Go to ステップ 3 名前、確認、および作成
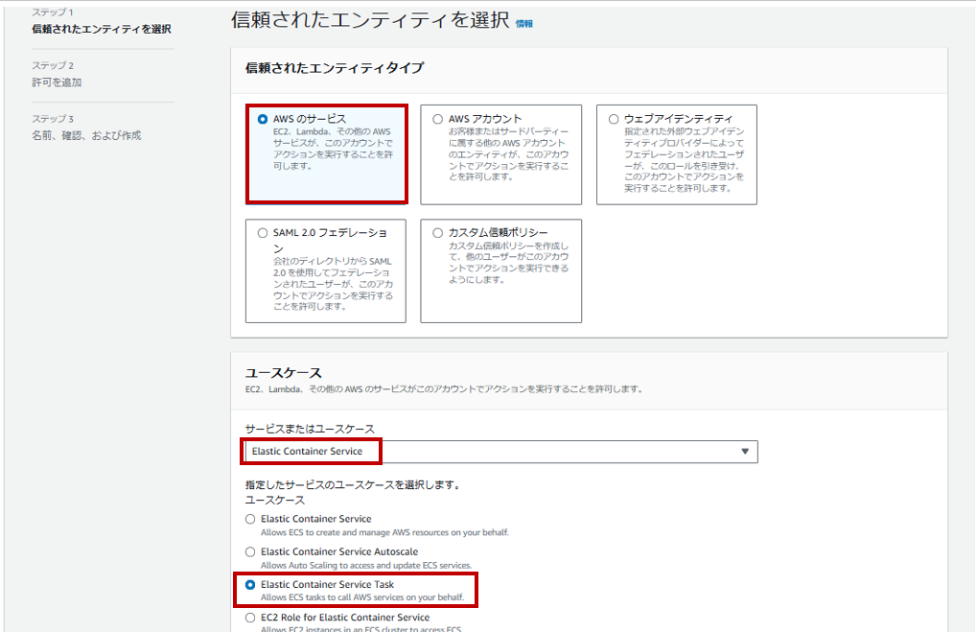976x632 pixels. tap(86, 135)
